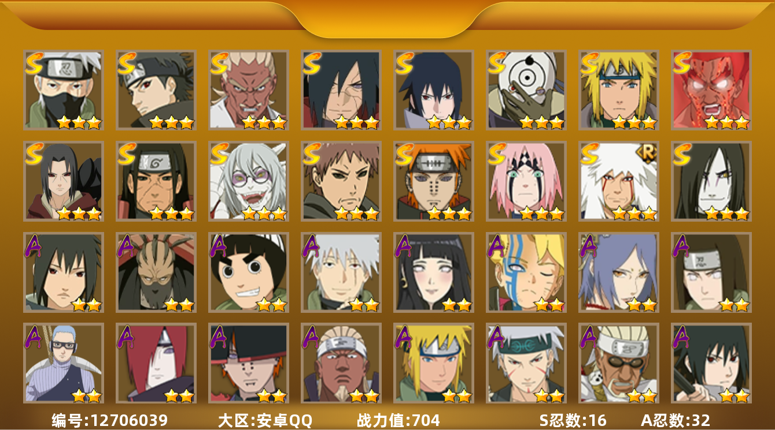This screenshot has width=775, height=430.
Task: Click the S忍数:16 count label
Action: 573,420
